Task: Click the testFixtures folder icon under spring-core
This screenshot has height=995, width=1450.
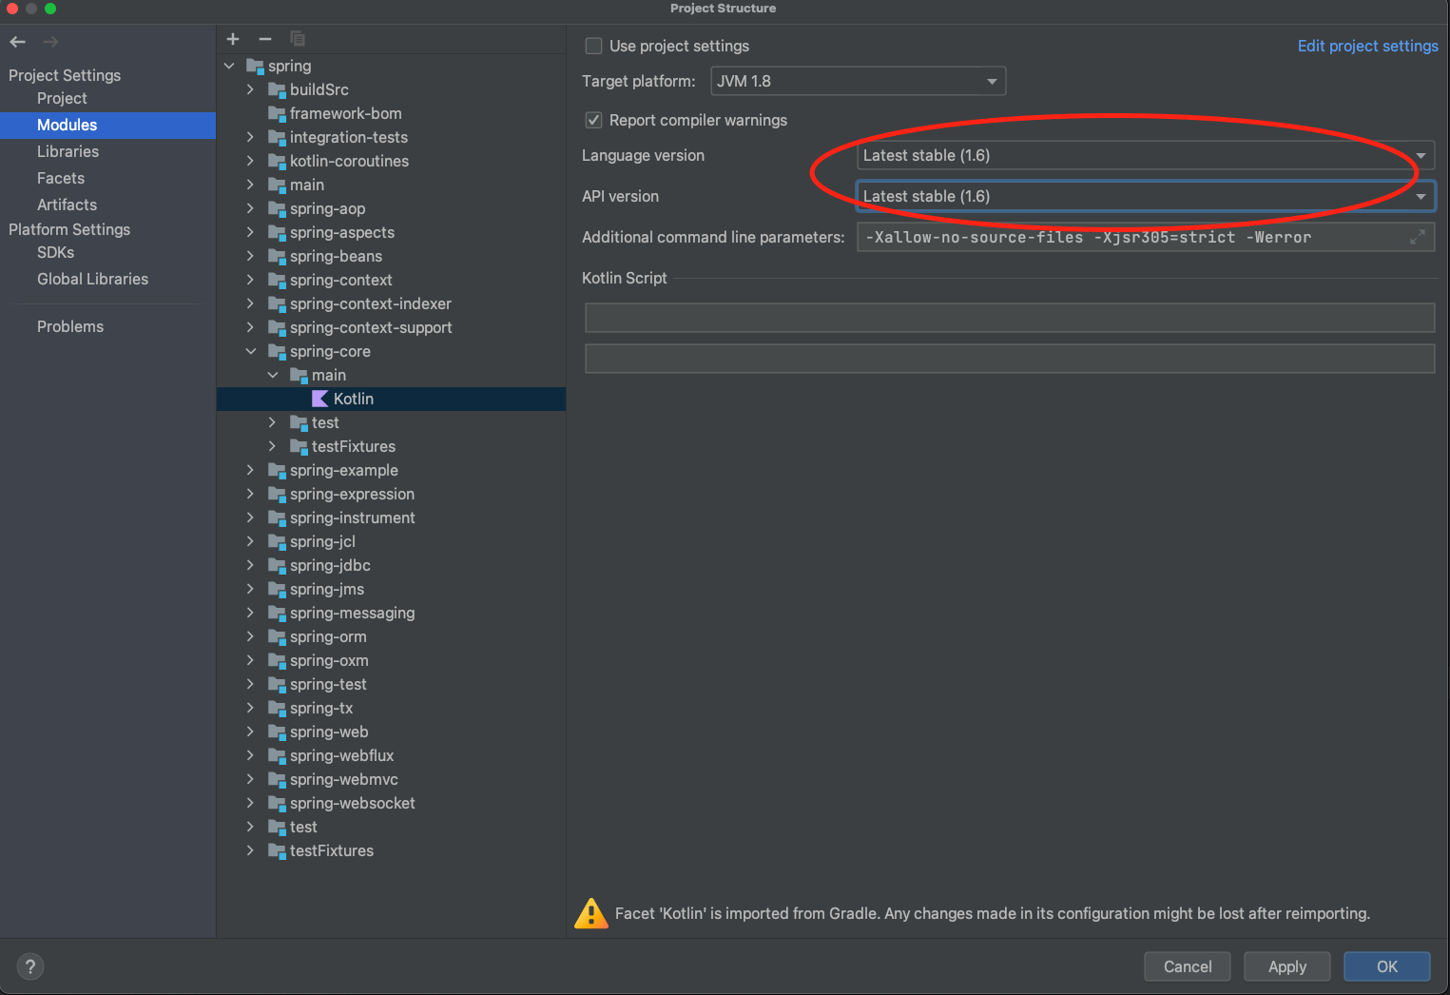Action: (x=299, y=446)
